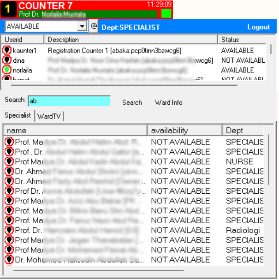Switch to the Specialist tab
The width and height of the screenshot is (279, 280).
click(x=18, y=115)
